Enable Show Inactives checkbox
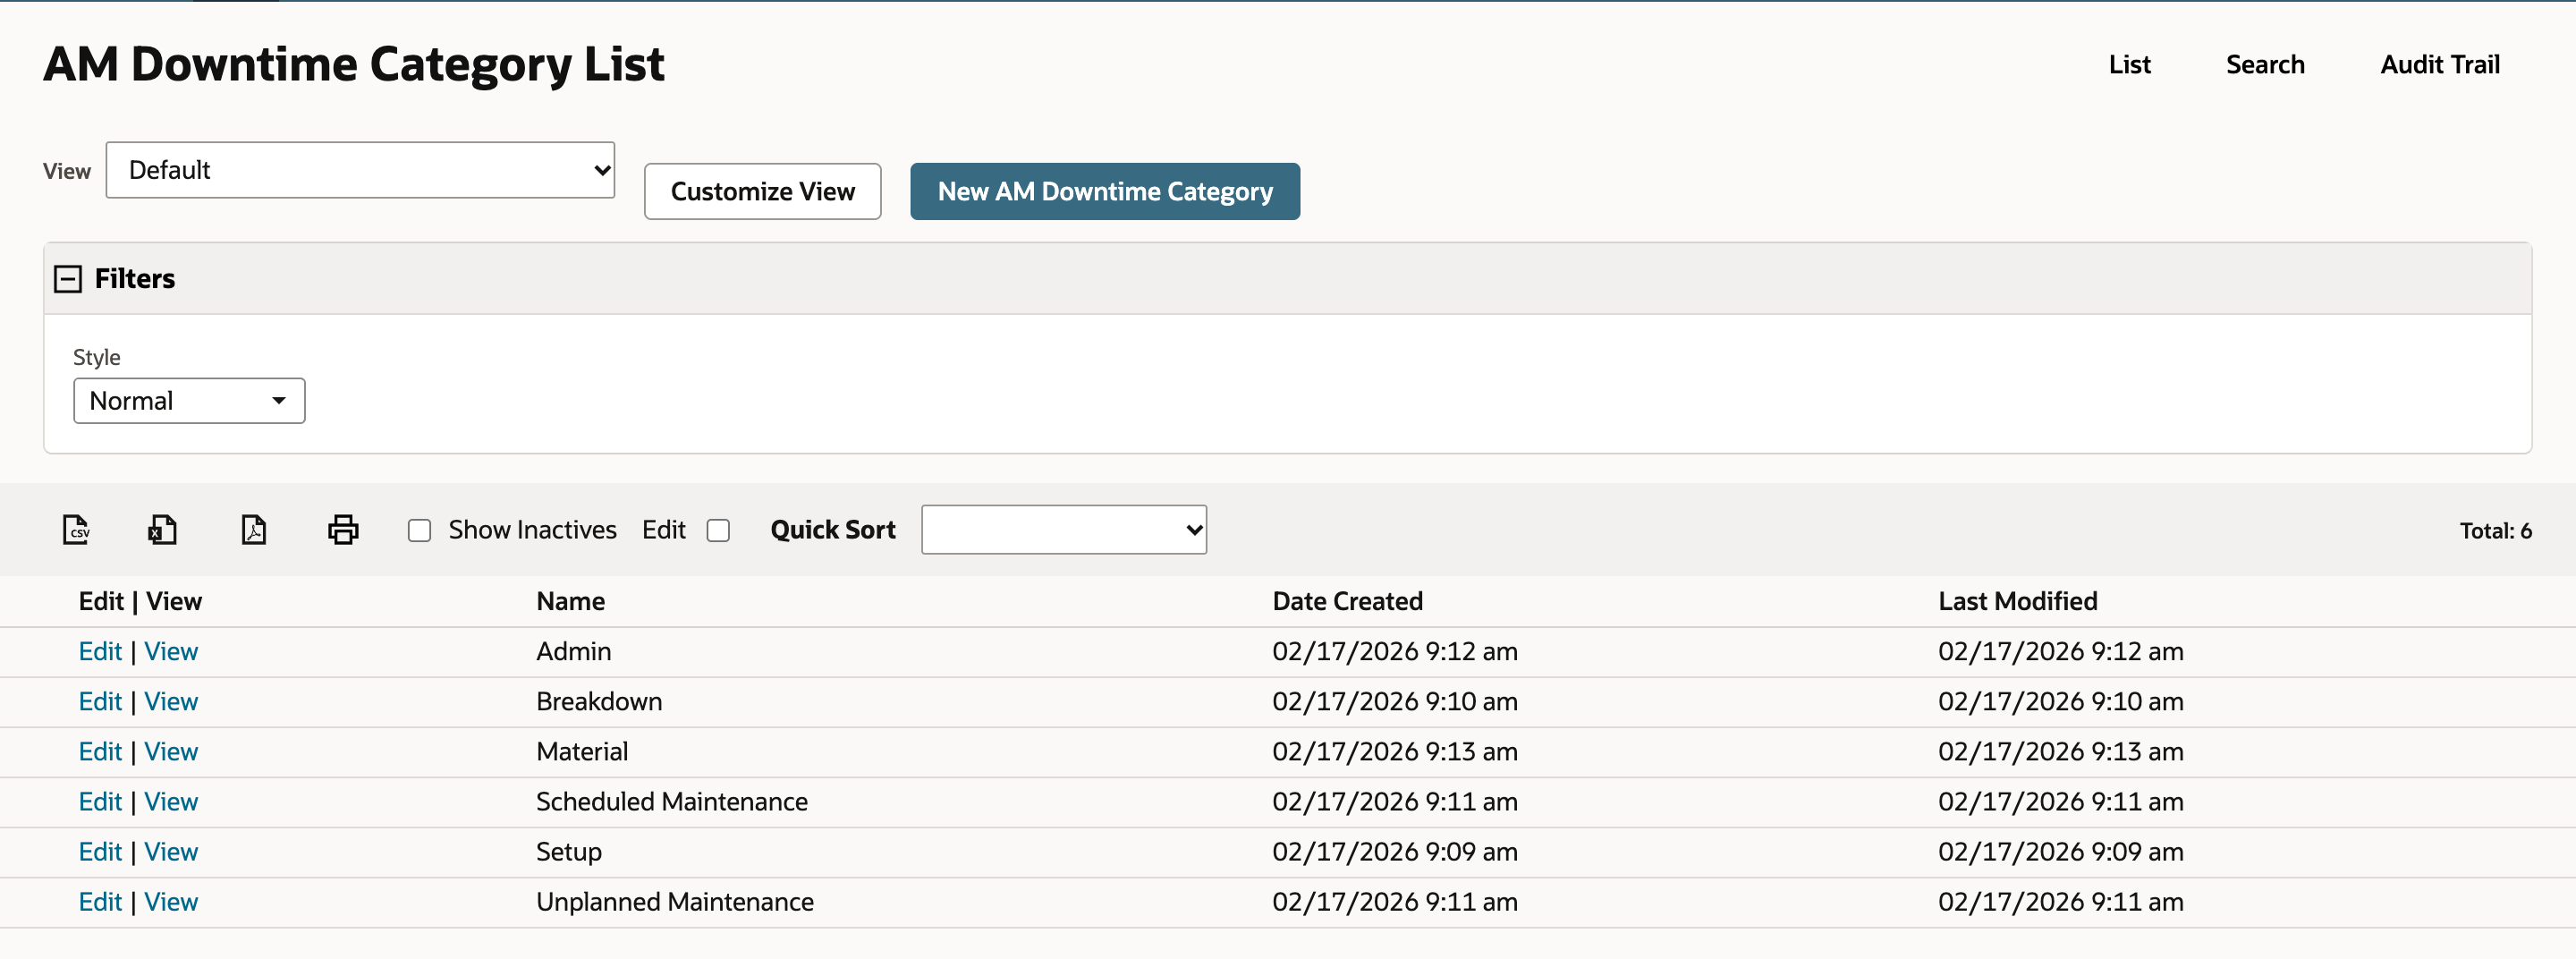 [x=420, y=531]
